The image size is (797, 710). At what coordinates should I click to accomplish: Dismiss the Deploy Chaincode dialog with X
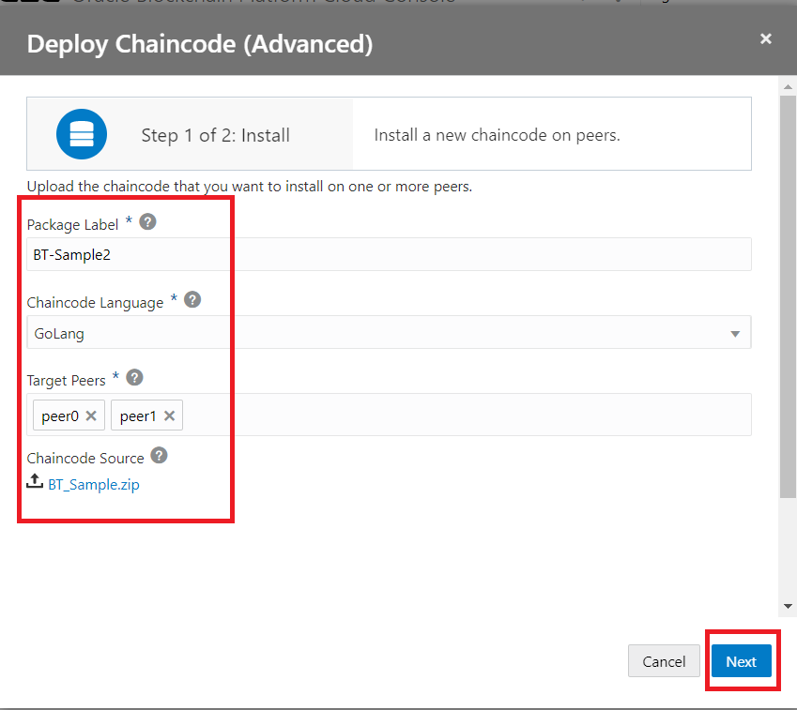(766, 38)
